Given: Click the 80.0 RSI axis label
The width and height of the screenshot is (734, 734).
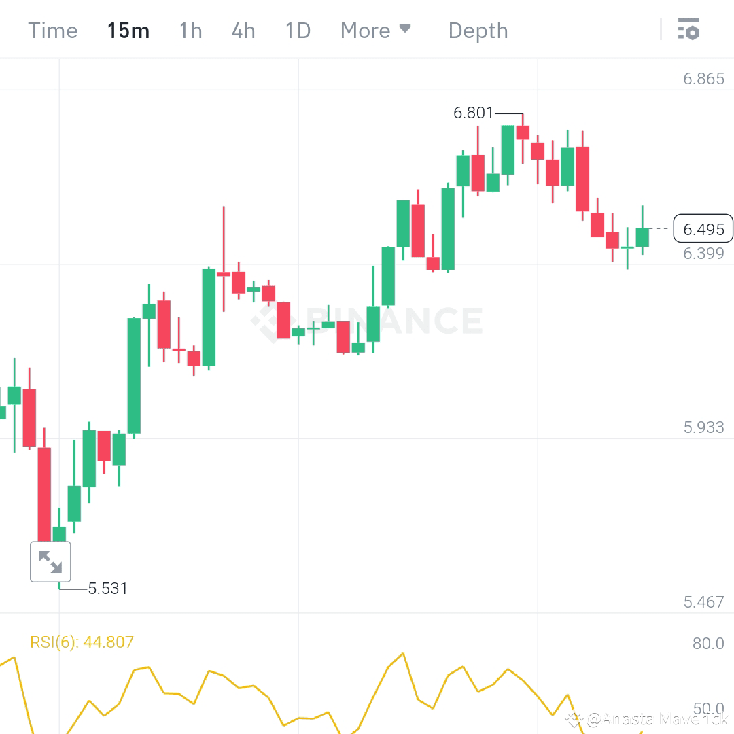Looking at the screenshot, I should pos(707,643).
